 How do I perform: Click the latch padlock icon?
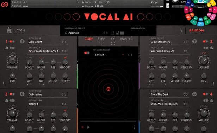tap(10, 30)
